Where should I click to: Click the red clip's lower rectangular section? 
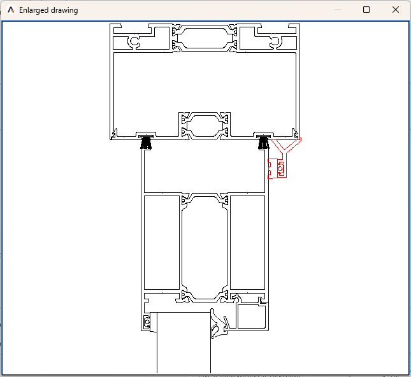[x=277, y=169]
